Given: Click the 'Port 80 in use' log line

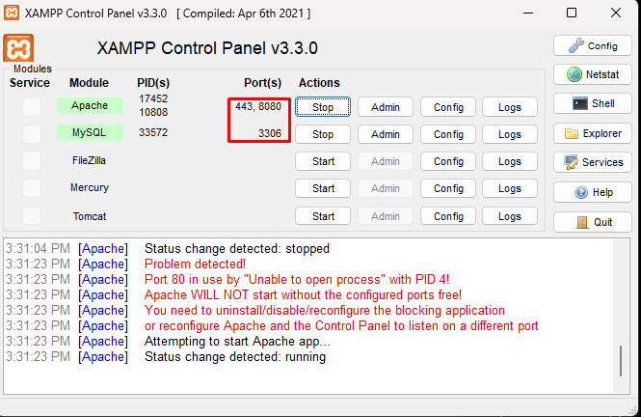Looking at the screenshot, I should click(297, 280).
